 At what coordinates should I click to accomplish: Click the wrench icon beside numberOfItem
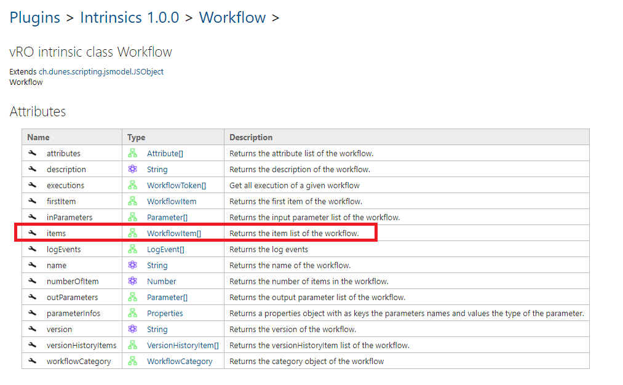point(32,281)
